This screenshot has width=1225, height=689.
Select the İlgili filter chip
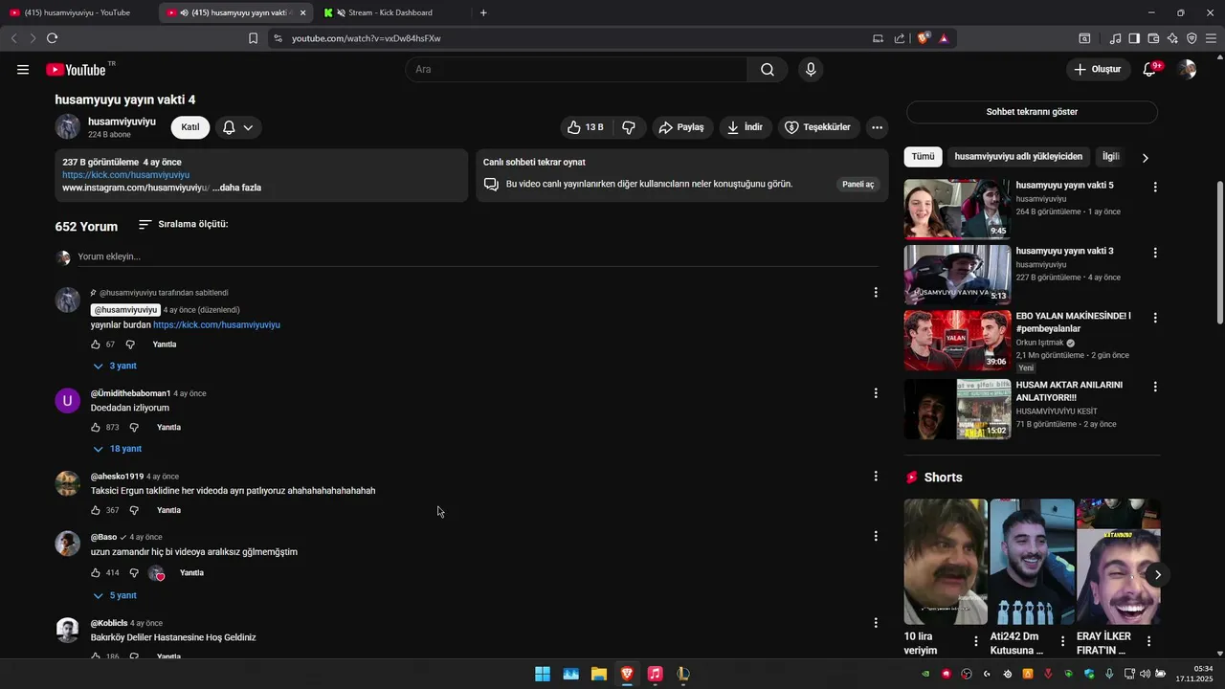coord(1110,157)
